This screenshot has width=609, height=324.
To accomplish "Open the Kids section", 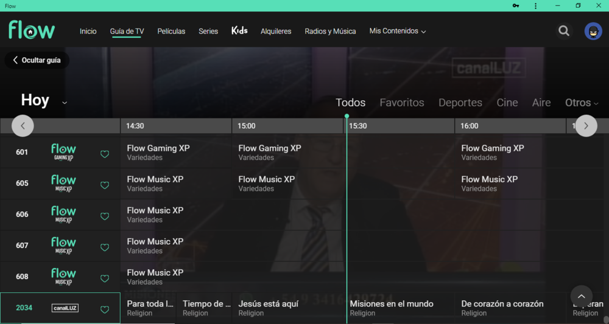I will tap(239, 30).
